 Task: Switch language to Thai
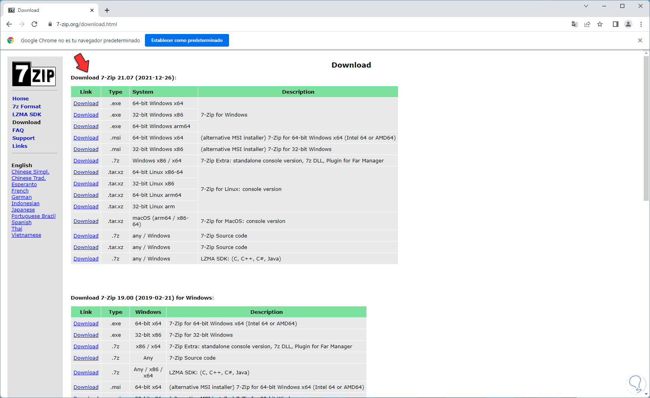coord(17,229)
